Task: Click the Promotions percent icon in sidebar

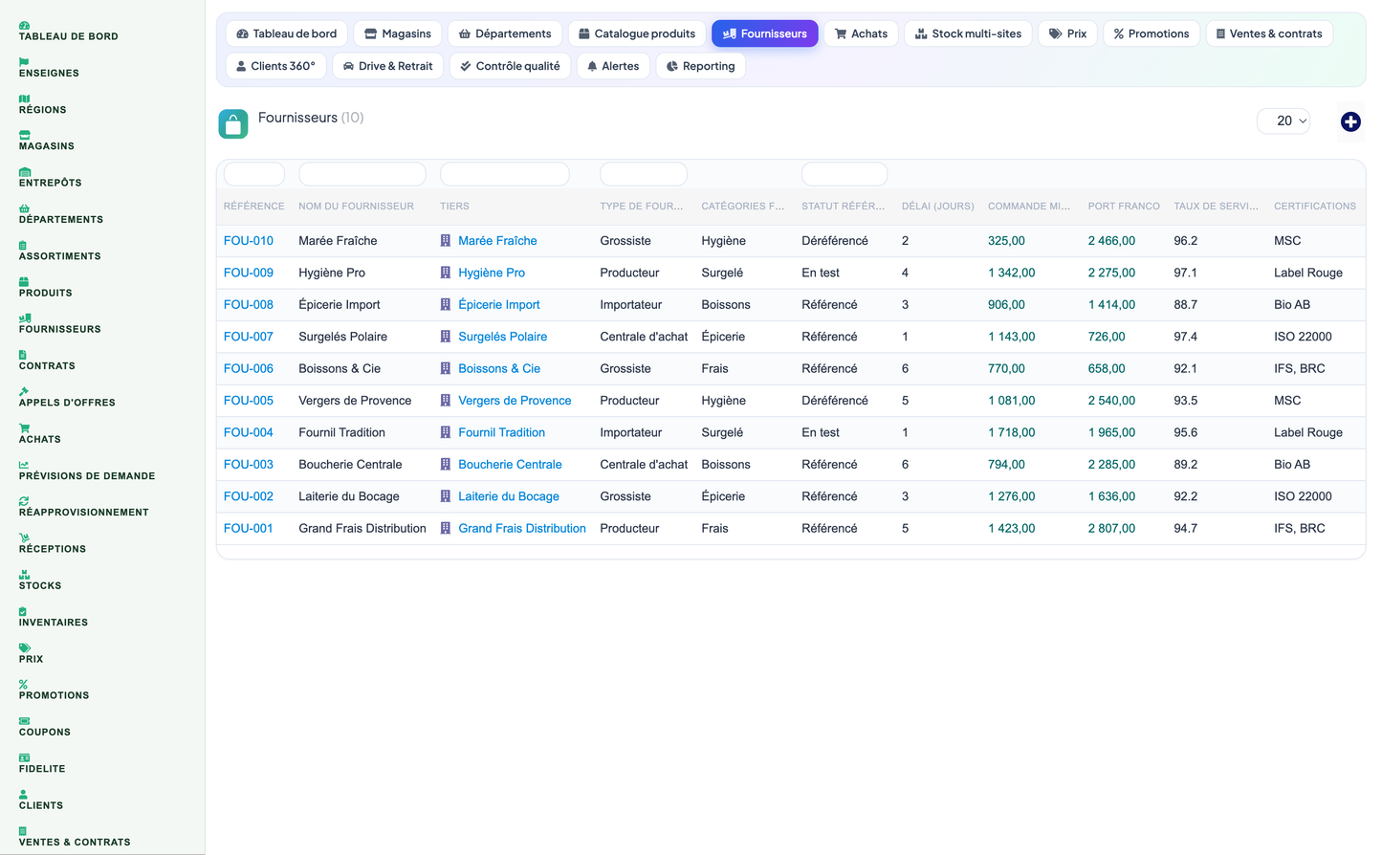Action: pyautogui.click(x=23, y=685)
